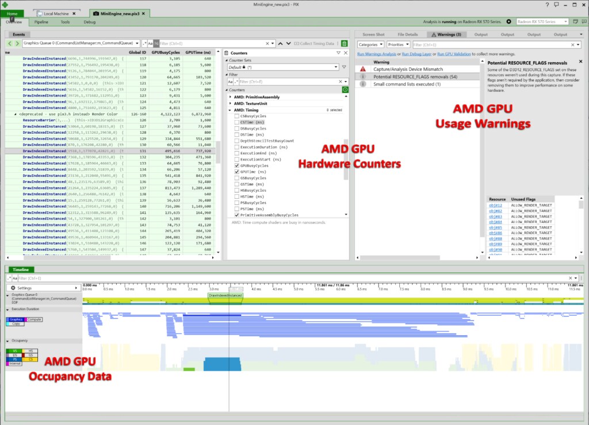Jump to previous event match with up arrow

click(281, 44)
